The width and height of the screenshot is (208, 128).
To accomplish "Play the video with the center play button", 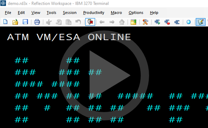I will click(104, 75).
